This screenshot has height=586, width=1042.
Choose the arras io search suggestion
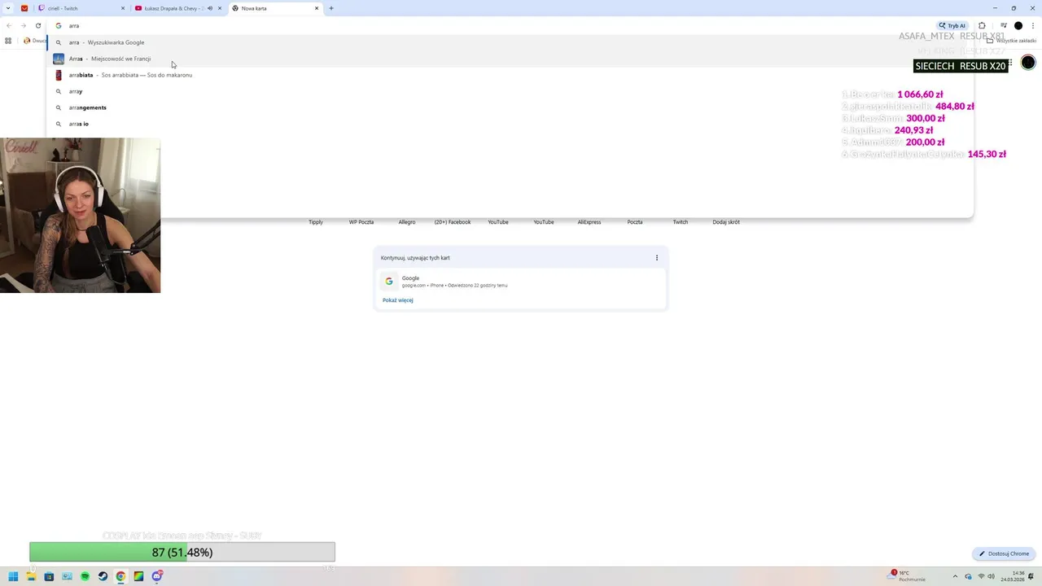click(x=510, y=124)
